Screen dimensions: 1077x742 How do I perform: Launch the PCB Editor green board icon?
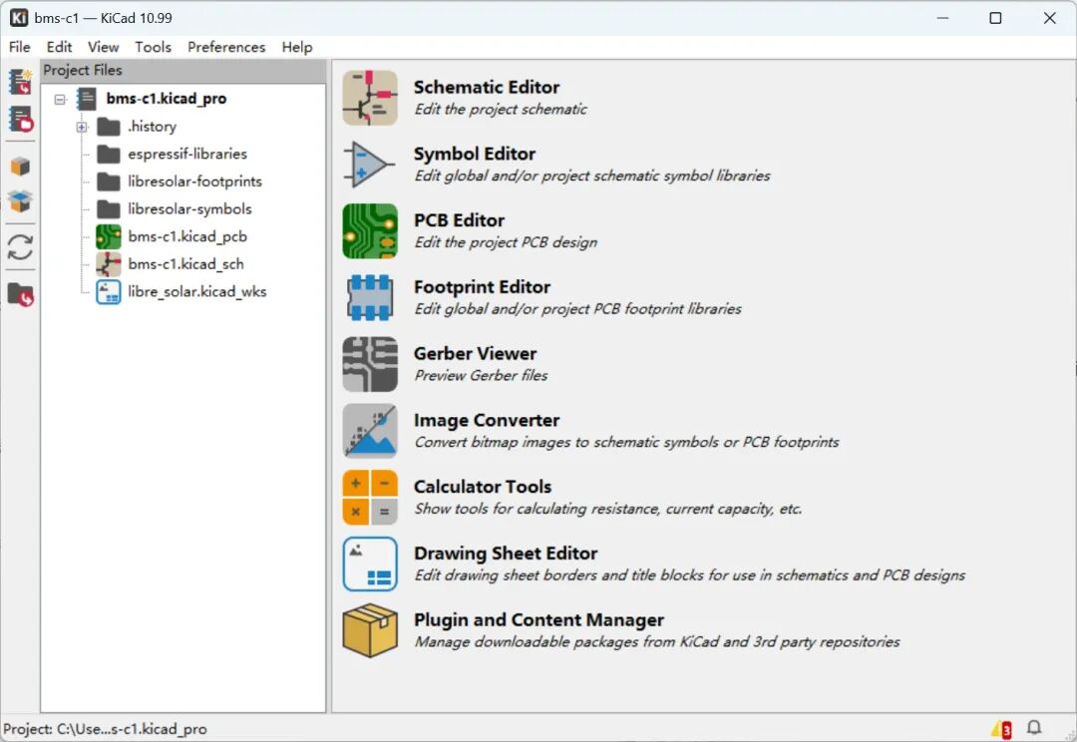[370, 230]
